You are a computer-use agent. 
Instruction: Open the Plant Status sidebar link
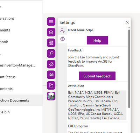click(x=8, y=77)
